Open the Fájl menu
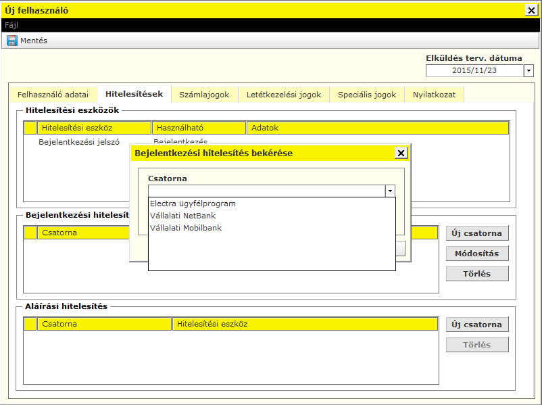This screenshot has width=542, height=405. [x=11, y=25]
